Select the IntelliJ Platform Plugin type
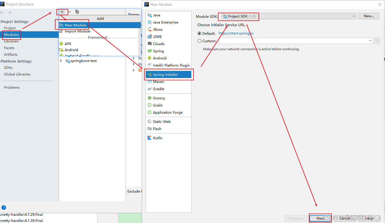The width and height of the screenshot is (385, 223). (168, 65)
